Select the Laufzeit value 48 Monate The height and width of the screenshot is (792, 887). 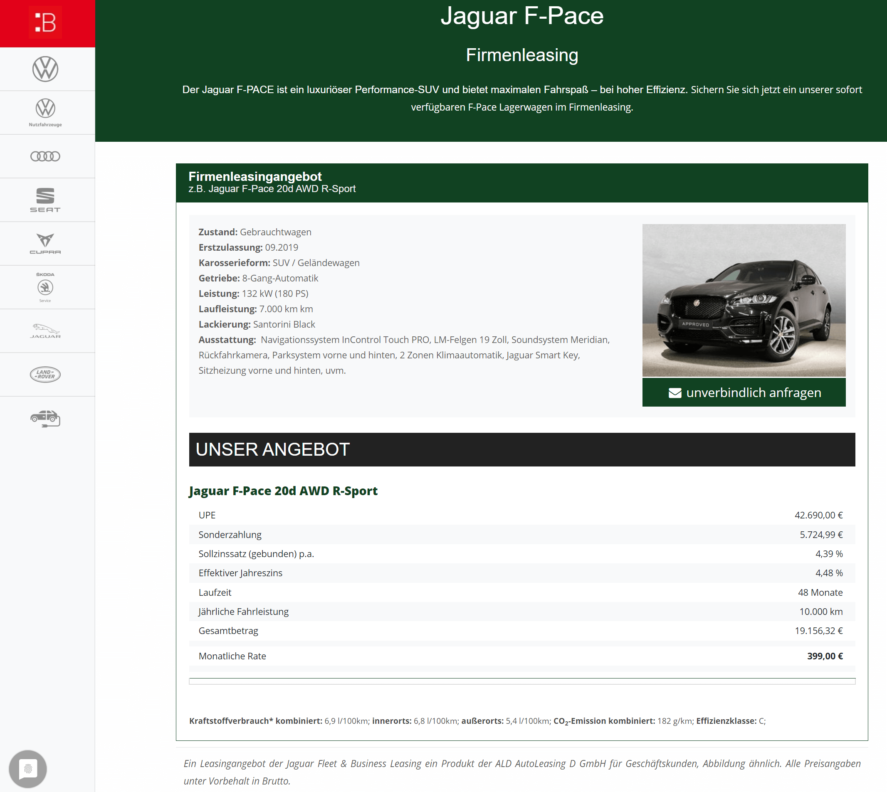coord(820,593)
